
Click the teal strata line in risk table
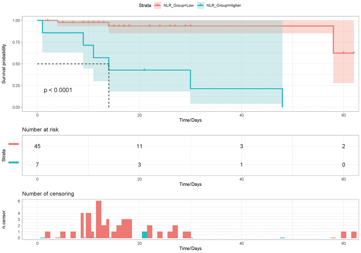(x=14, y=163)
